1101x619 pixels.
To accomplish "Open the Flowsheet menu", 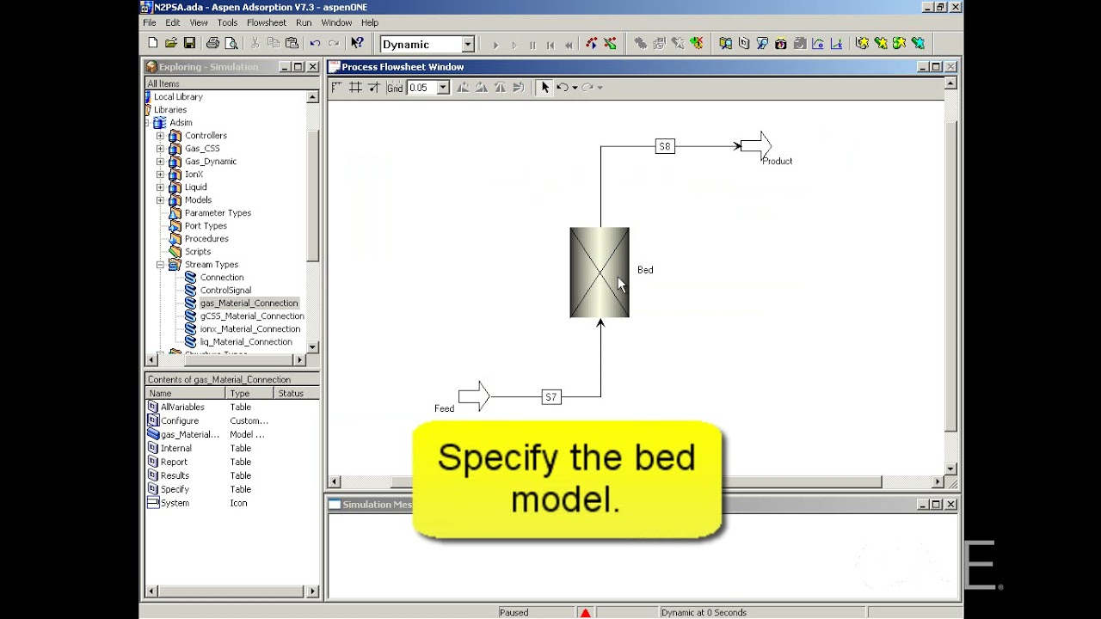I will pyautogui.click(x=267, y=22).
